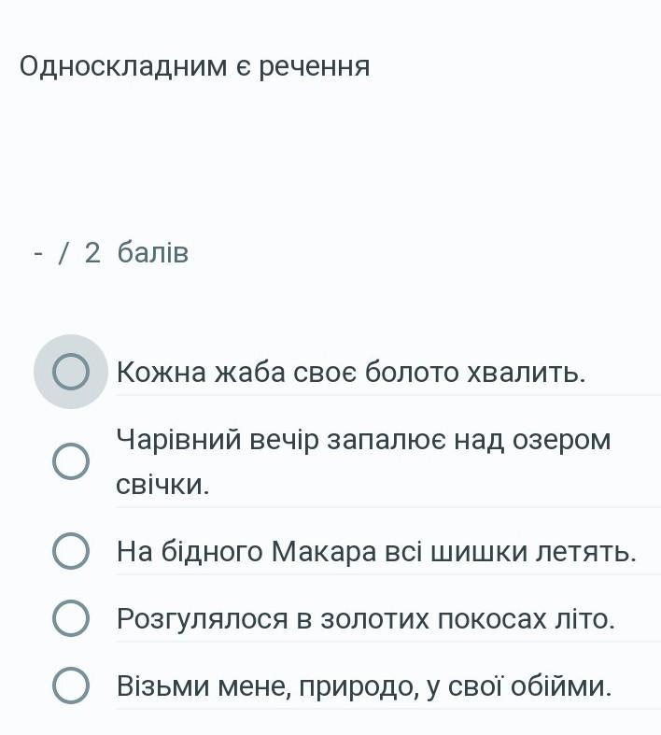Select radio button for "Чарівний вечір запалює" option
The height and width of the screenshot is (735, 661).
tap(71, 461)
